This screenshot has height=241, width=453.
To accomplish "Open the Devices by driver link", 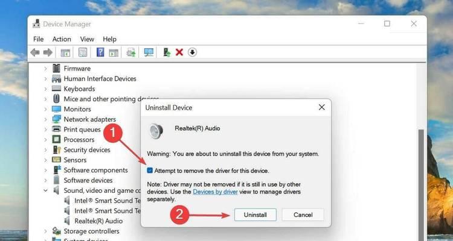I will (x=215, y=192).
